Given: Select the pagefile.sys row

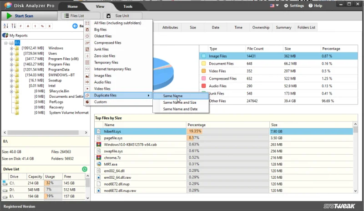Looking at the screenshot, I should tap(224, 138).
